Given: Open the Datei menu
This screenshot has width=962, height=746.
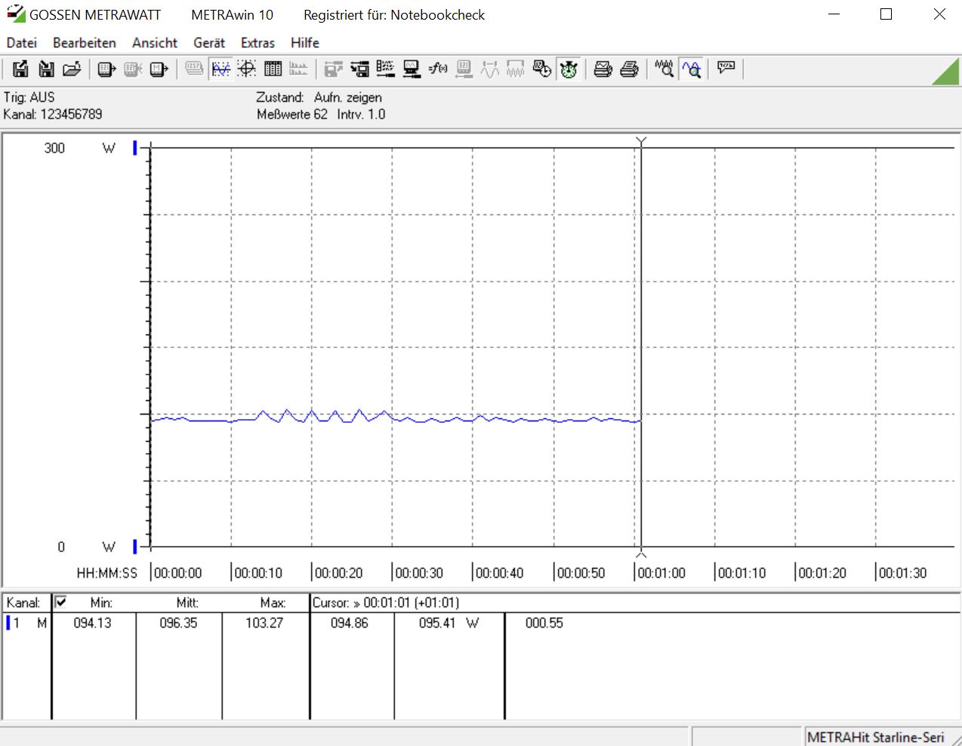Looking at the screenshot, I should coord(22,43).
